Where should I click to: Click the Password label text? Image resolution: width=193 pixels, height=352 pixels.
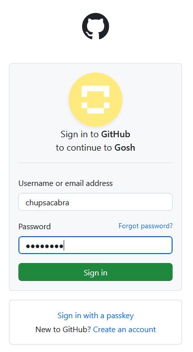[34, 226]
